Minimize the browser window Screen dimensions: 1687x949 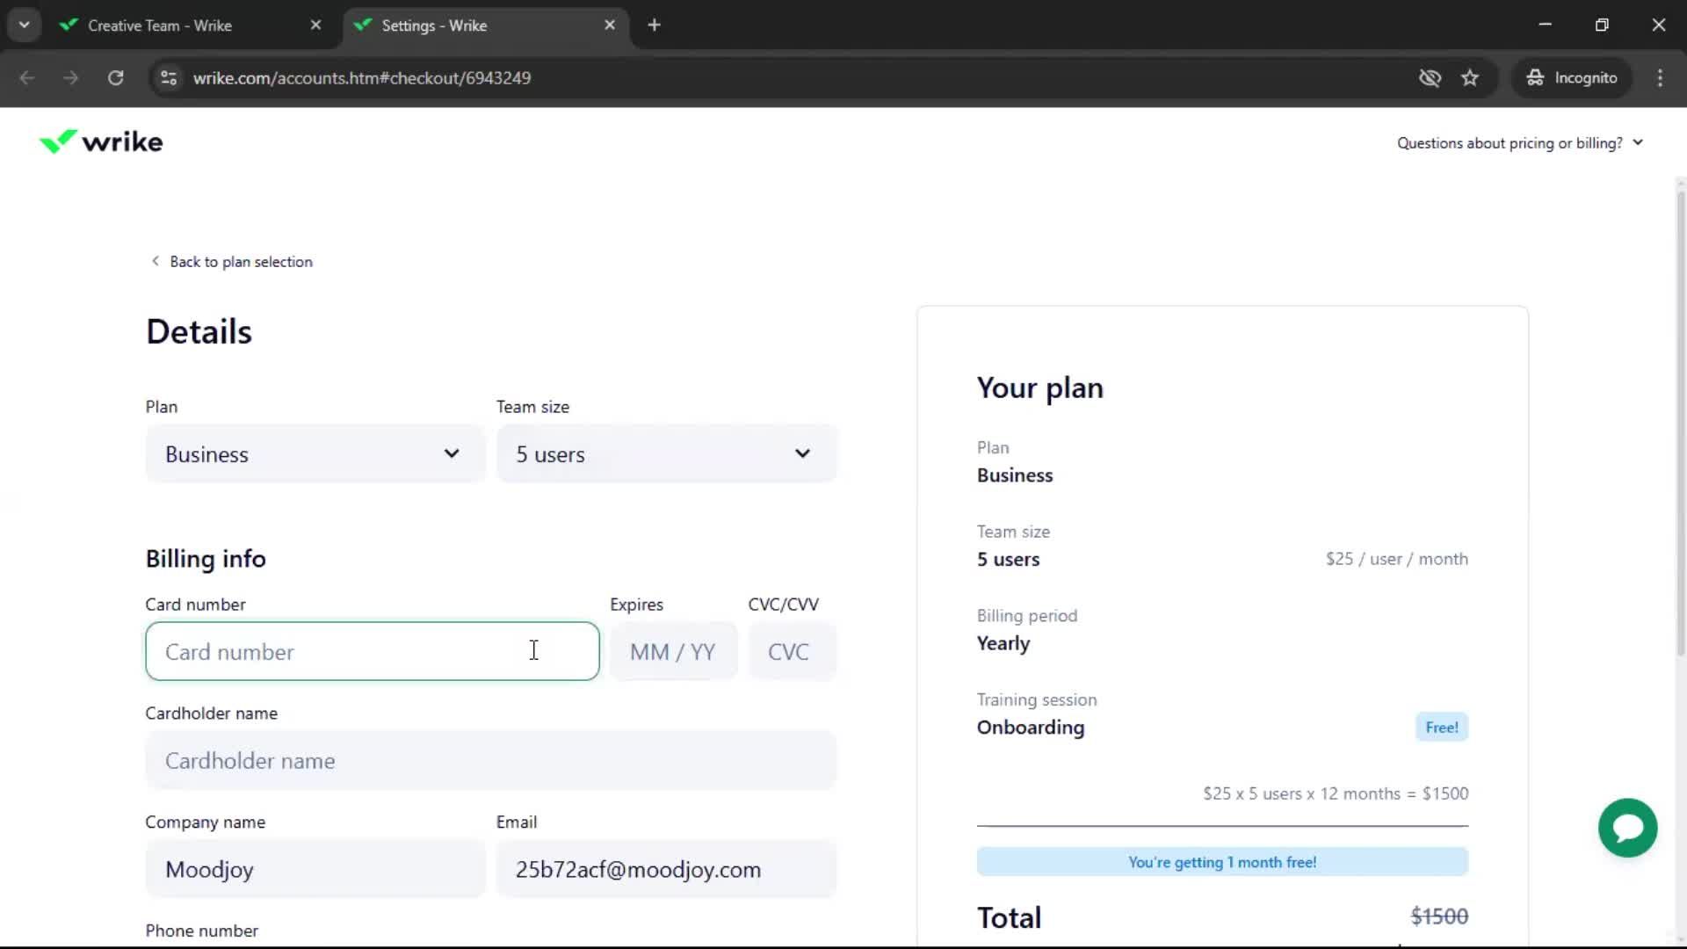1546,25
